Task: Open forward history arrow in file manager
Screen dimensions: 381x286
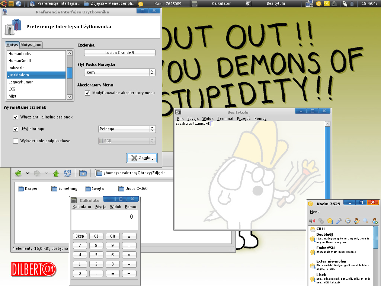Action: (x=47, y=173)
